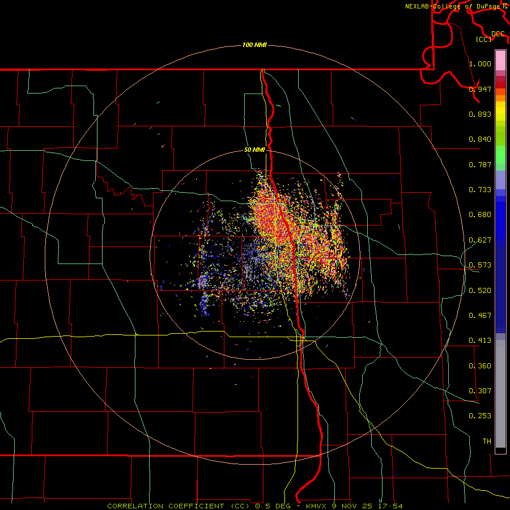The image size is (510, 510).
Task: Click the 0.787 scale value
Action: [x=480, y=164]
